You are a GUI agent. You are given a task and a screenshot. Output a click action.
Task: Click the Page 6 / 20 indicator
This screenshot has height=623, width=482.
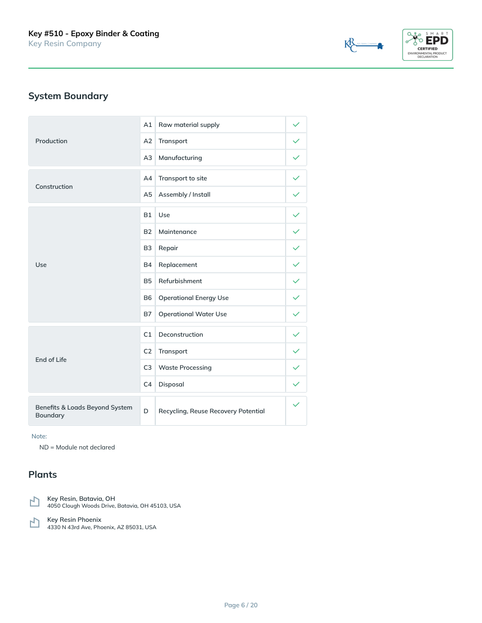click(x=241, y=605)
